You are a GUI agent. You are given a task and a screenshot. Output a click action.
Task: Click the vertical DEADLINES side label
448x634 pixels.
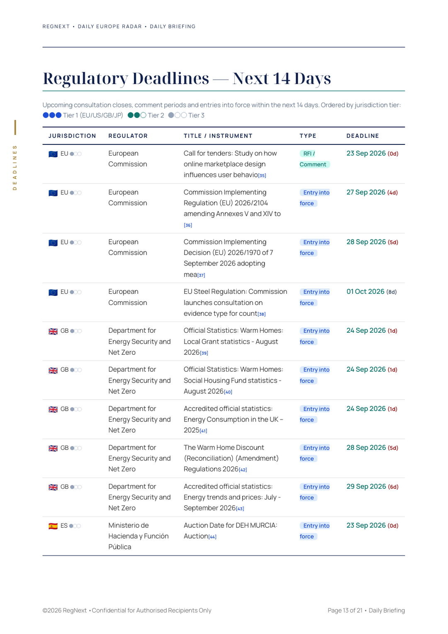[15, 167]
